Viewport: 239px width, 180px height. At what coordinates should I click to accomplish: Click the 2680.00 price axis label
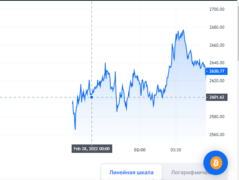(217, 27)
